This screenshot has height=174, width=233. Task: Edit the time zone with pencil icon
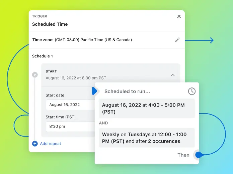177,40
